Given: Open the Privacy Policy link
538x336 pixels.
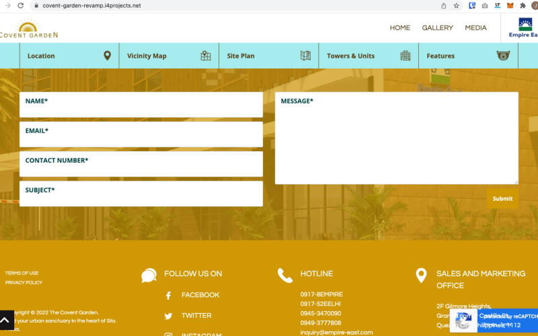Looking at the screenshot, I should (x=24, y=282).
